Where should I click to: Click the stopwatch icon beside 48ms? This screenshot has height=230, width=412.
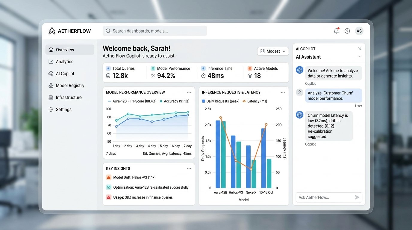click(203, 76)
